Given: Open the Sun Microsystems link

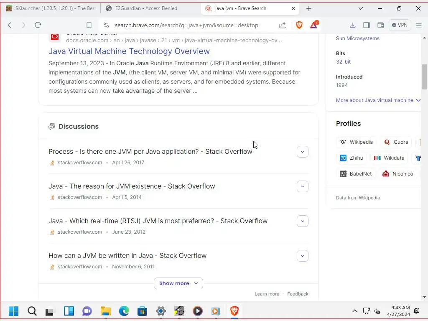Looking at the screenshot, I should [358, 38].
